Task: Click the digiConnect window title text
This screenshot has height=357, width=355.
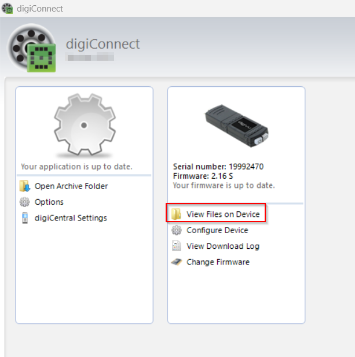Action: pyautogui.click(x=40, y=9)
